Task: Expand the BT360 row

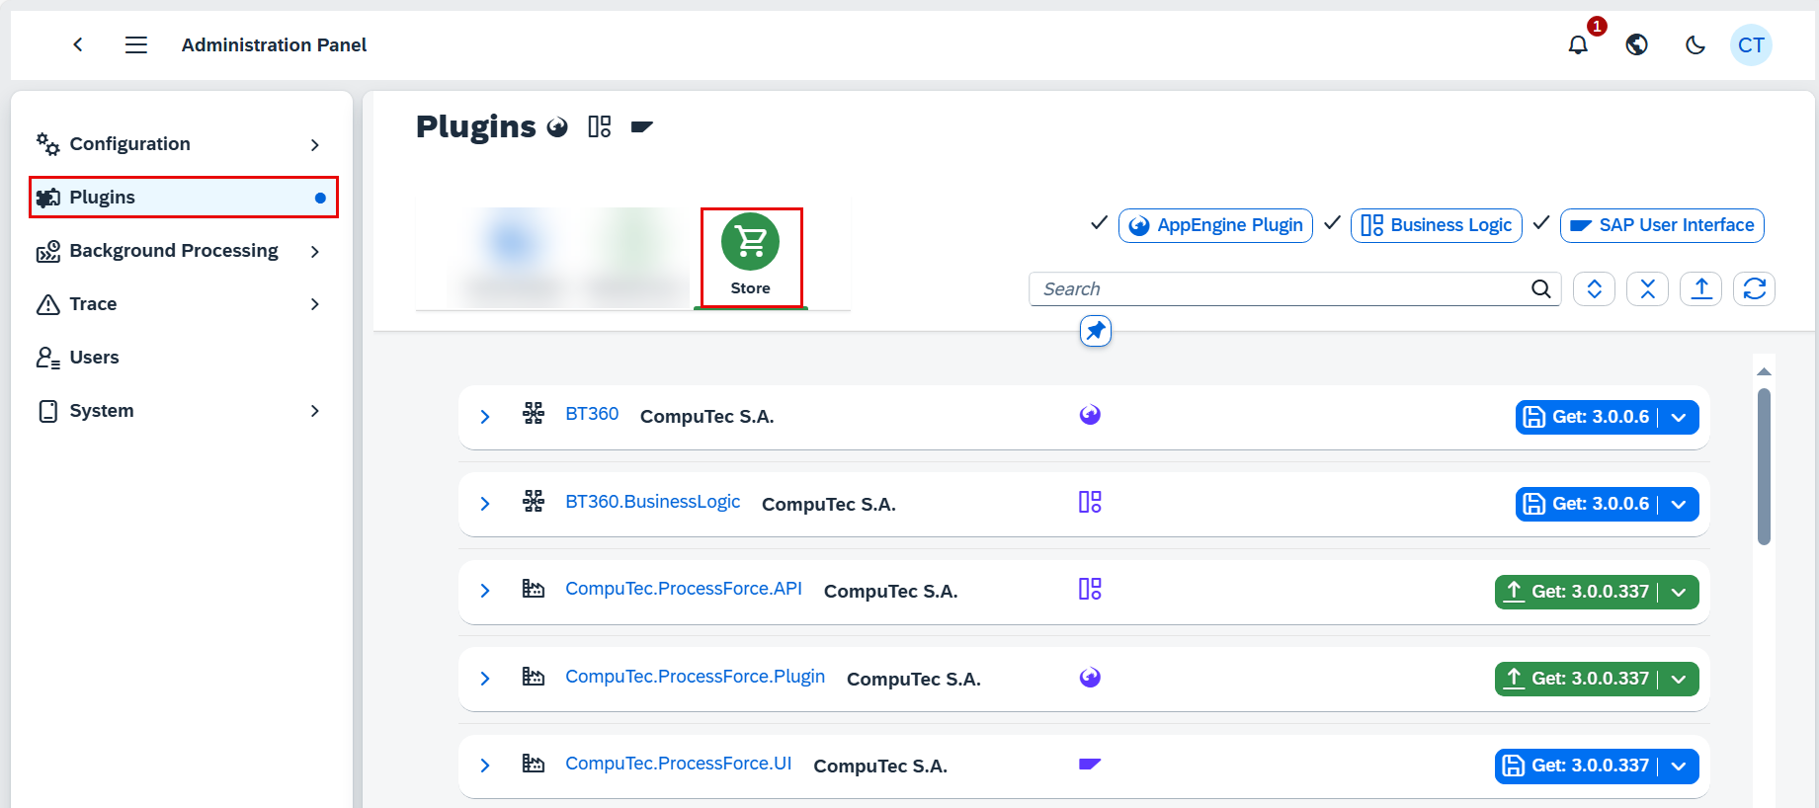Action: click(485, 417)
